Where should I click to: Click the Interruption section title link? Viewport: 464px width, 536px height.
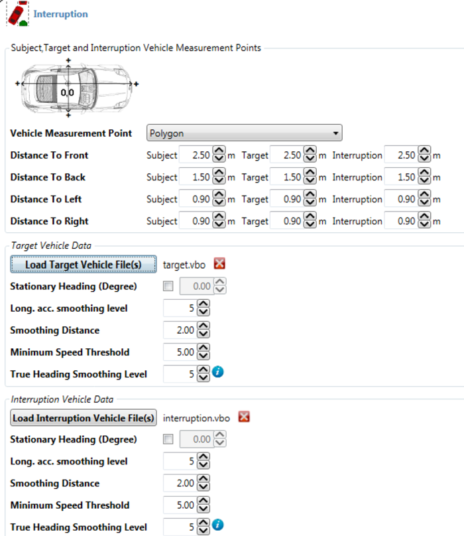(x=60, y=14)
